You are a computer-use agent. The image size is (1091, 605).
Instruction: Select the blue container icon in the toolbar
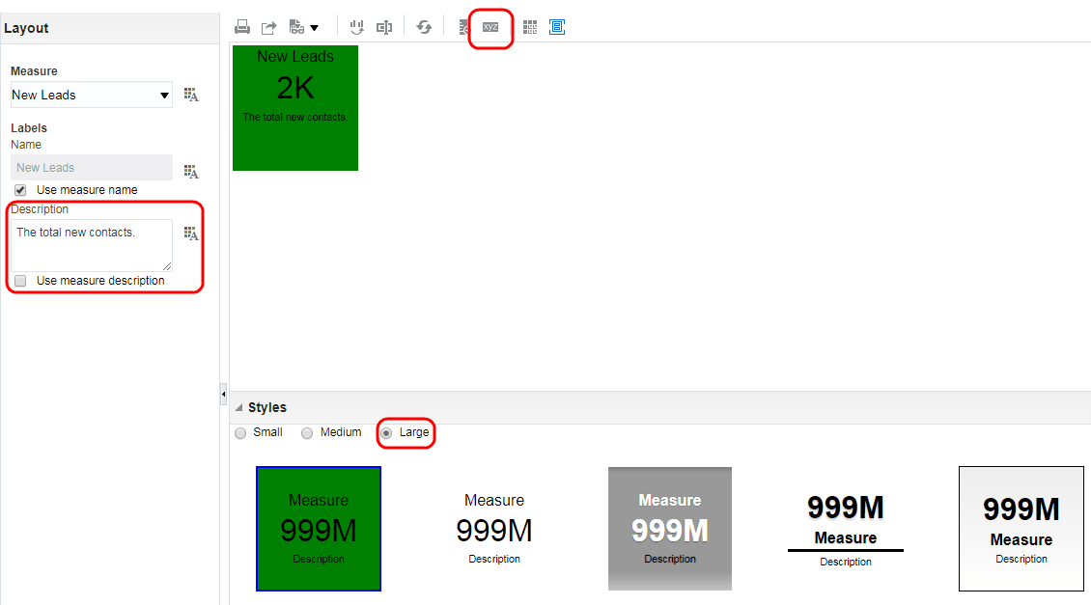(557, 27)
